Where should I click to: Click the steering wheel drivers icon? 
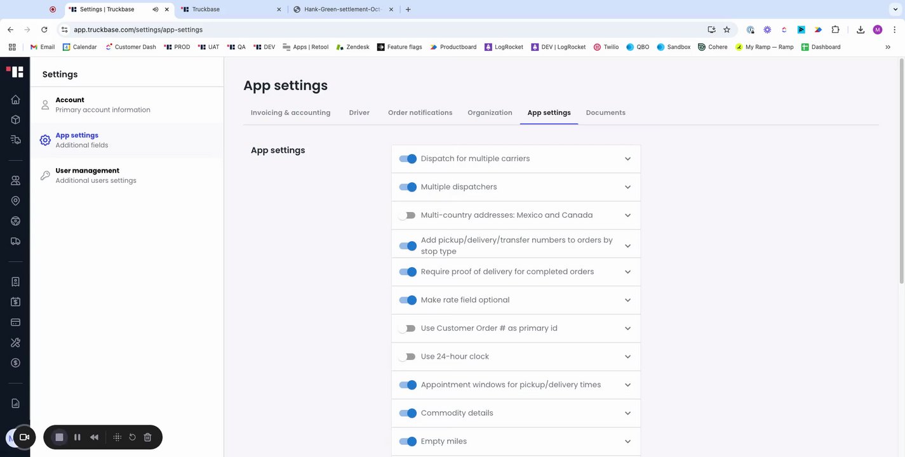pos(15,221)
